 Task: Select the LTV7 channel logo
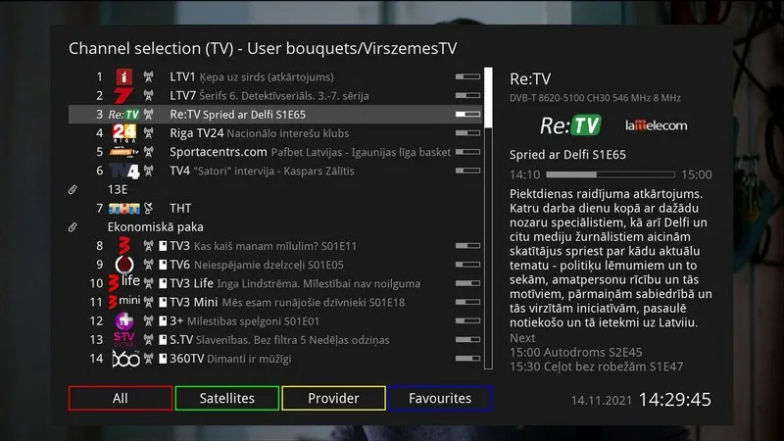click(123, 95)
